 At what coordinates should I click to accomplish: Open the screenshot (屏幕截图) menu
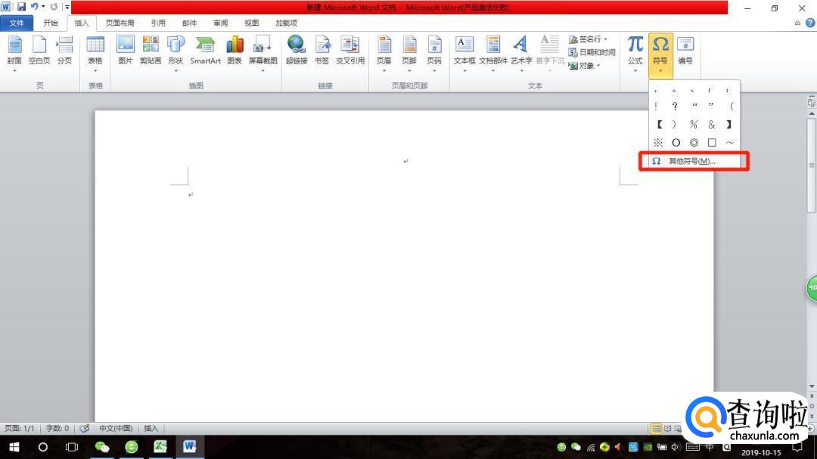[x=262, y=52]
